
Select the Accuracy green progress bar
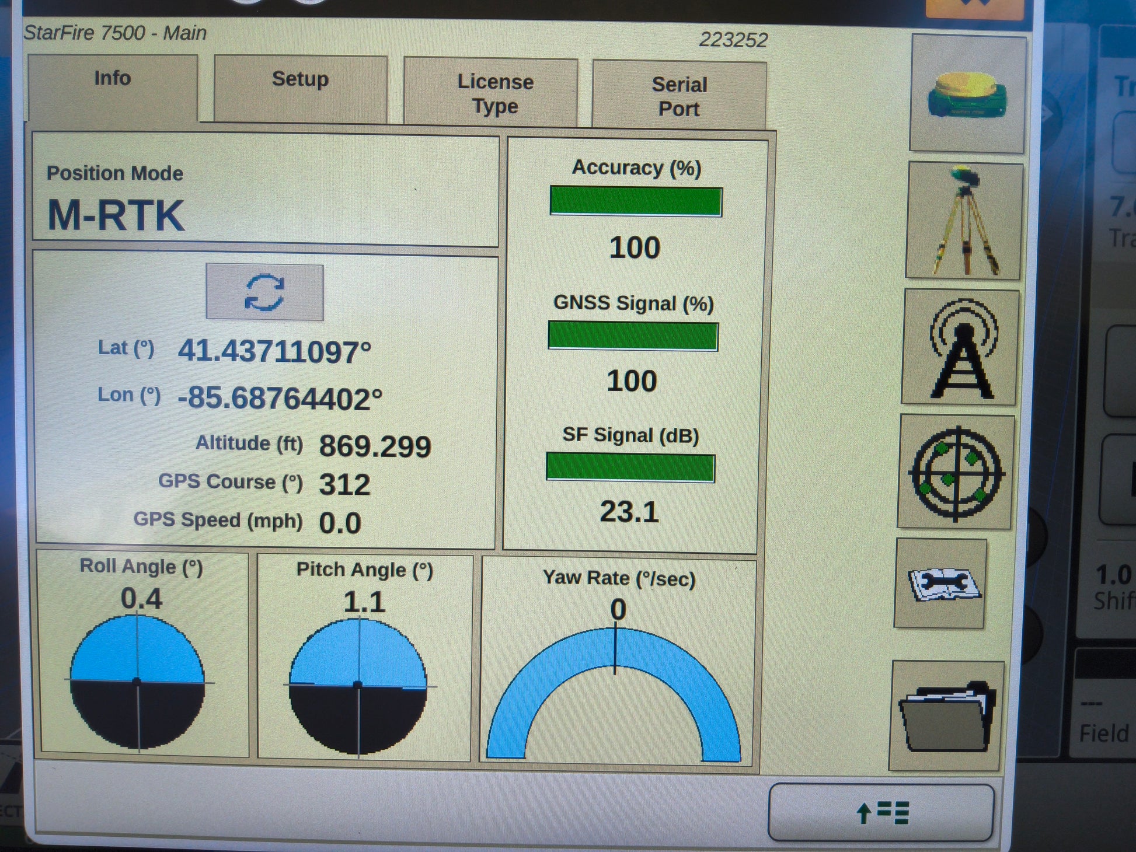point(636,202)
